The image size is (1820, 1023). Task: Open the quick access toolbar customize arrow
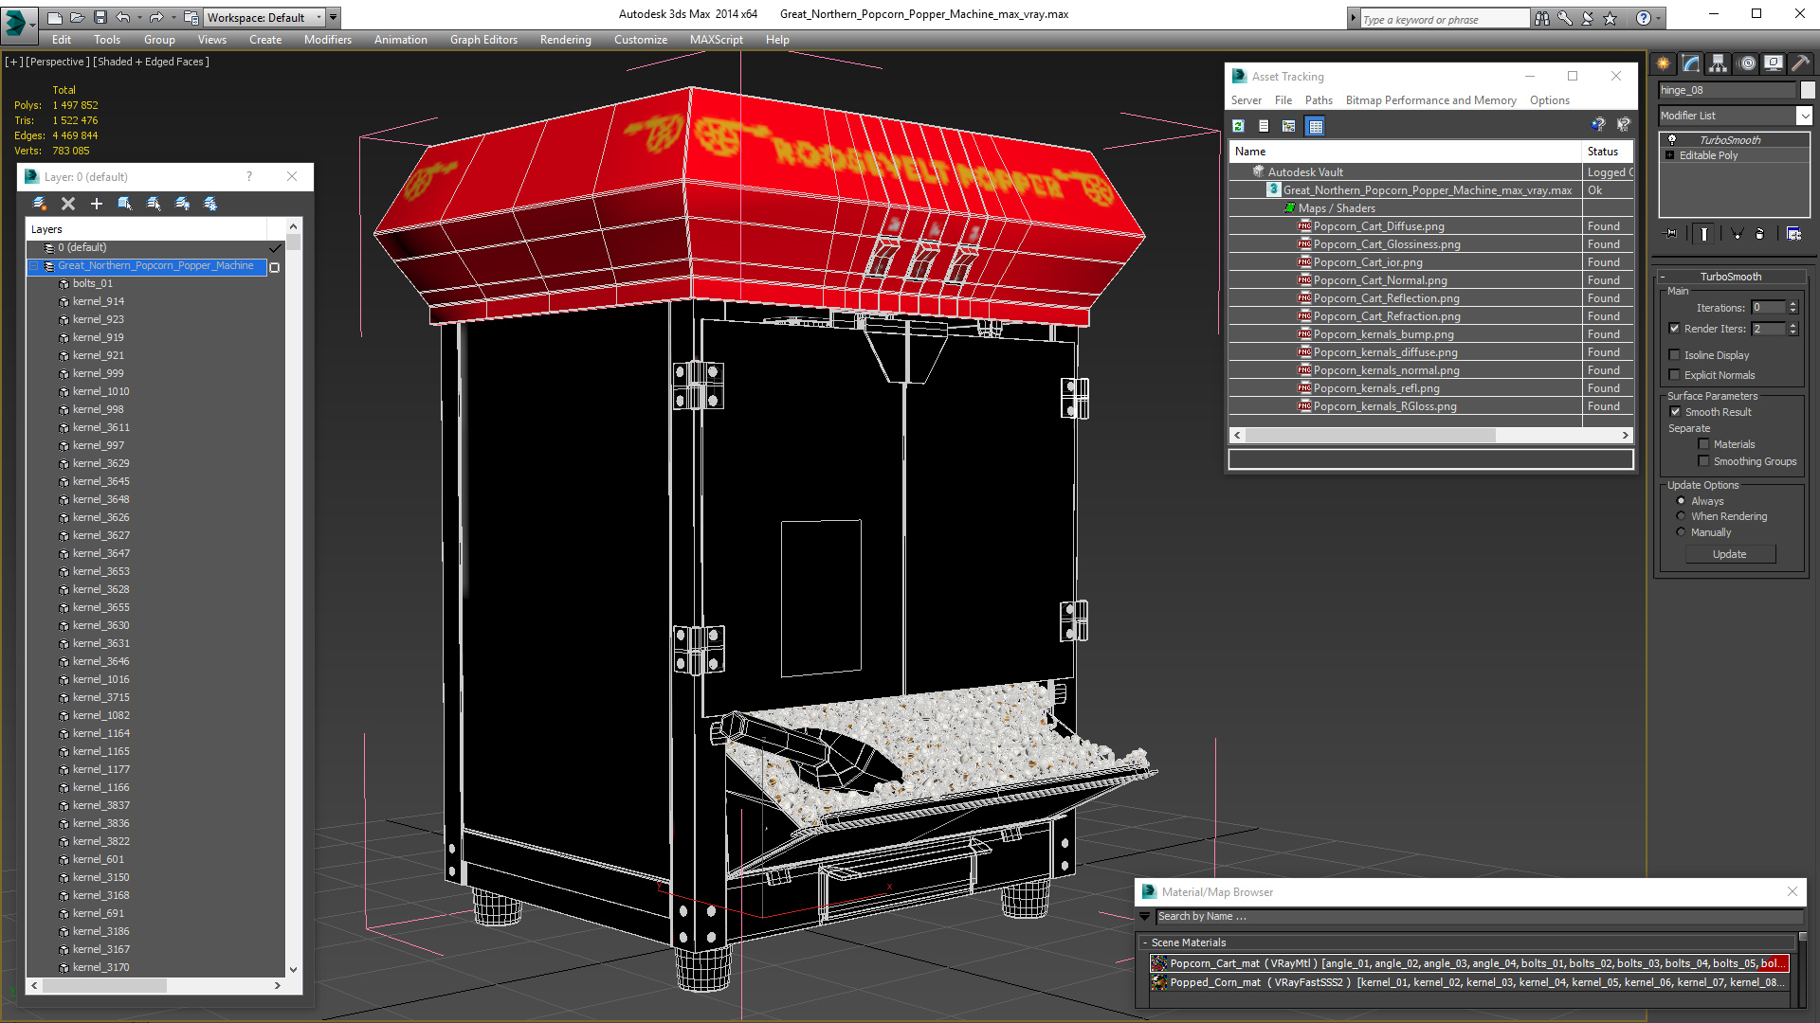tap(334, 17)
